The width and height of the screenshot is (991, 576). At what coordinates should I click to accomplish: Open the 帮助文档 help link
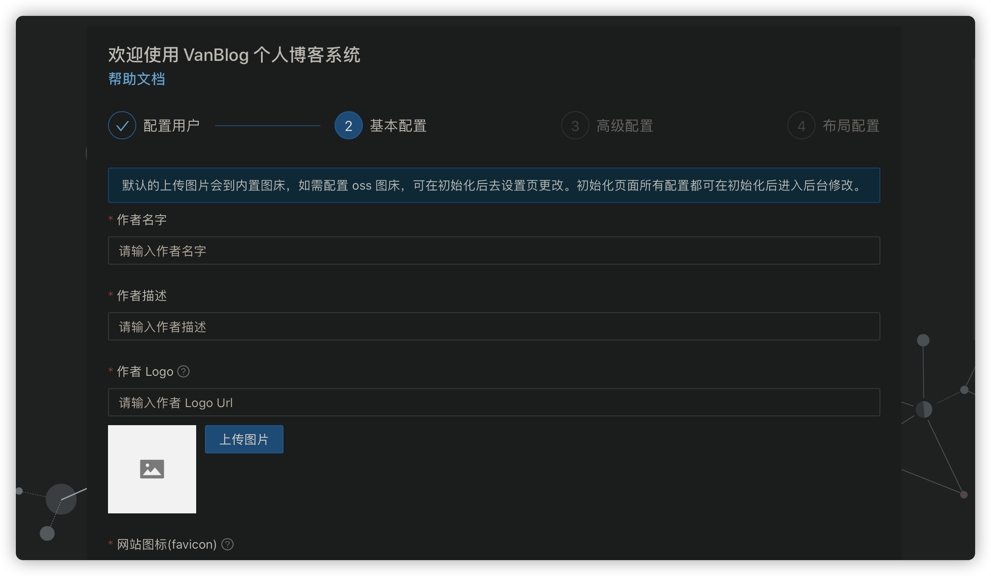pos(137,79)
